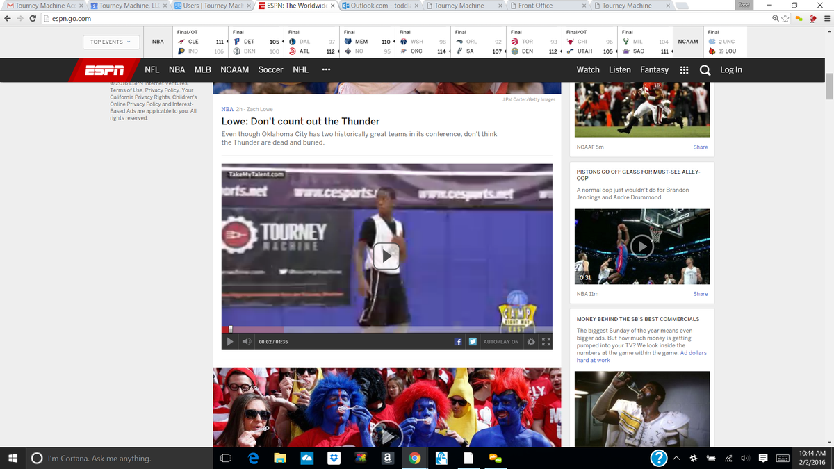834x469 pixels.
Task: Open the ESPN apps grid icon
Action: 684,69
